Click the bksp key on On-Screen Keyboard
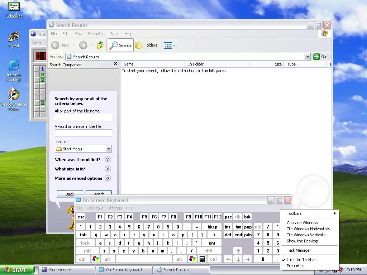This screenshot has height=275, width=367. 212,227
